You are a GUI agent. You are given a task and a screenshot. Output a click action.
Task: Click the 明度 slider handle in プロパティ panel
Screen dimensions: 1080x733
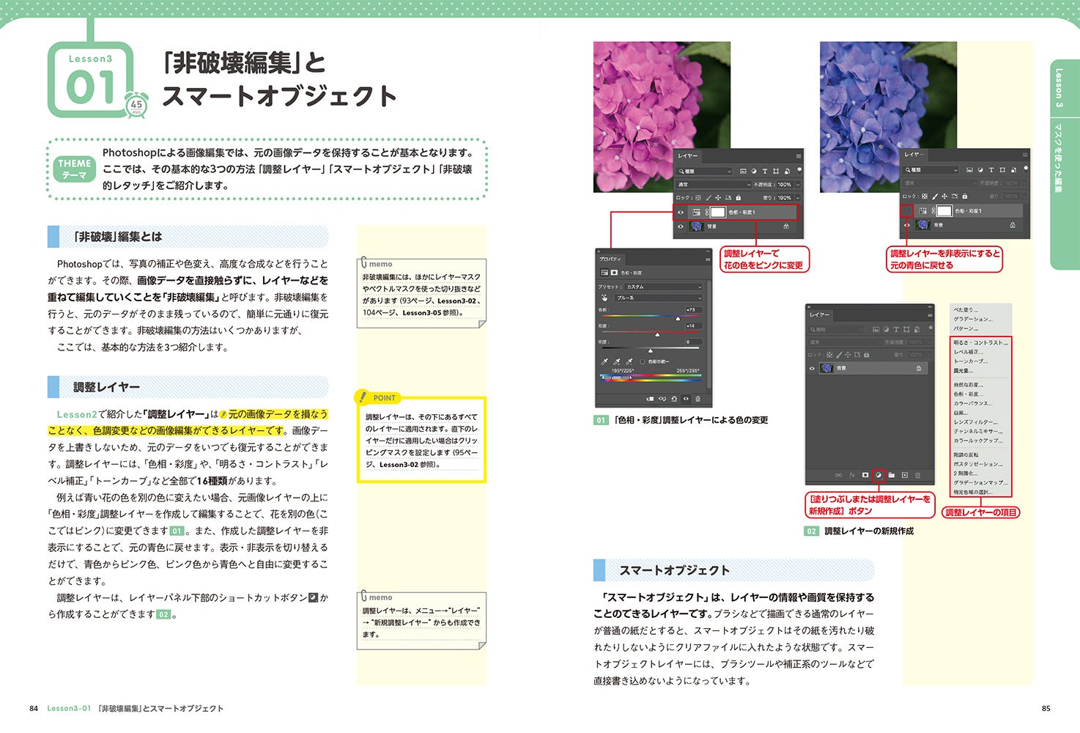click(650, 352)
